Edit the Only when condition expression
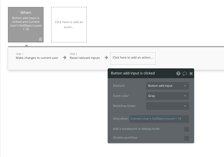224x157 pixels. pyautogui.click(x=159, y=119)
